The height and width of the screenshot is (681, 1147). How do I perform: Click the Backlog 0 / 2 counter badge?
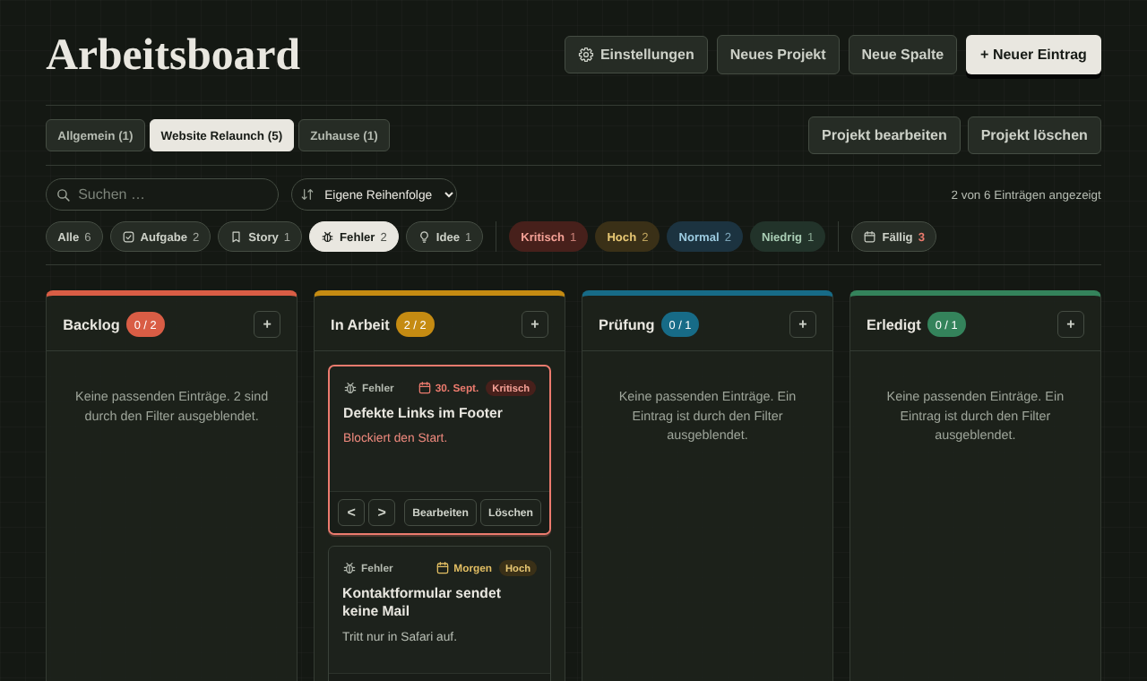(145, 324)
